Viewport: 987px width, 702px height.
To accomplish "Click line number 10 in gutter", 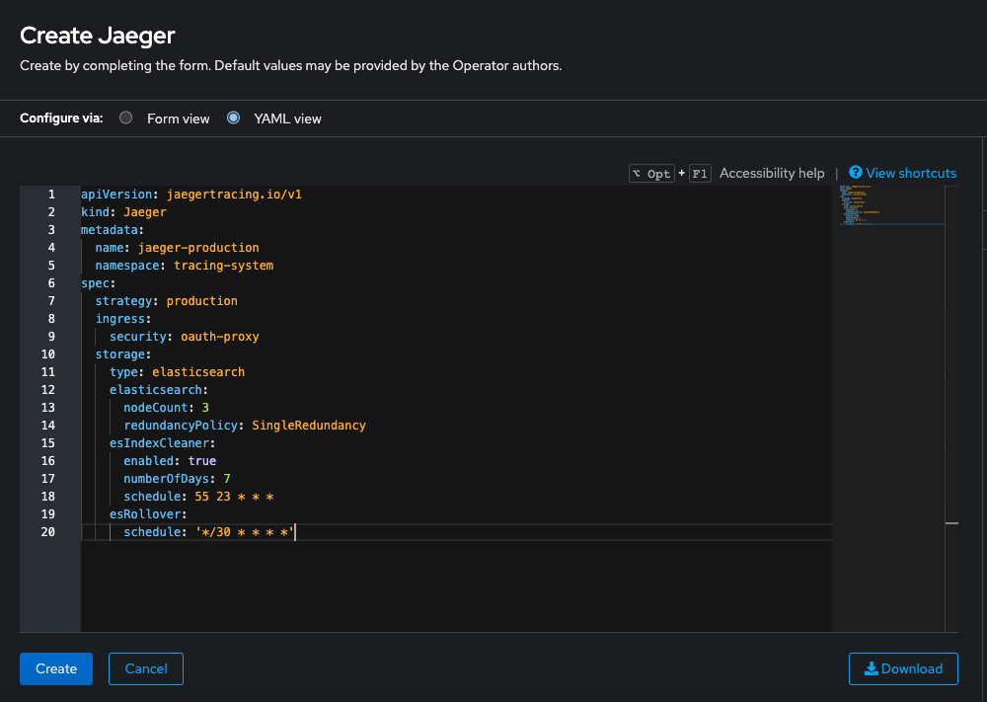I will click(47, 354).
